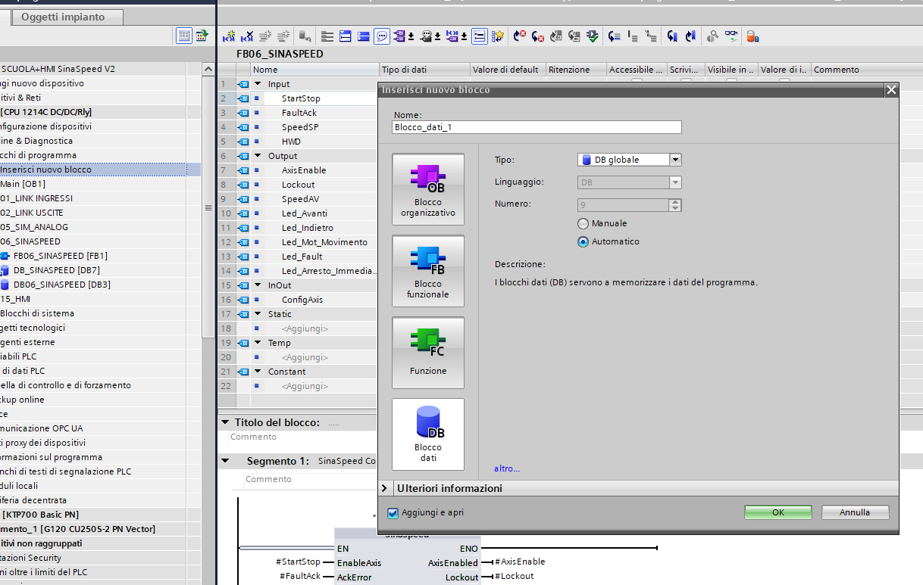The width and height of the screenshot is (923, 585).
Task: Select the Blocco organizzativo (OB) block type
Action: point(427,188)
